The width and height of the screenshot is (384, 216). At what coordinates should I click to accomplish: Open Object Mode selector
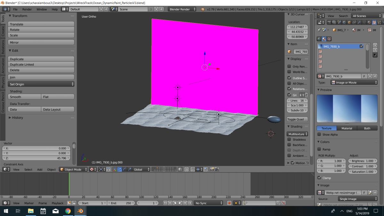[x=73, y=169]
